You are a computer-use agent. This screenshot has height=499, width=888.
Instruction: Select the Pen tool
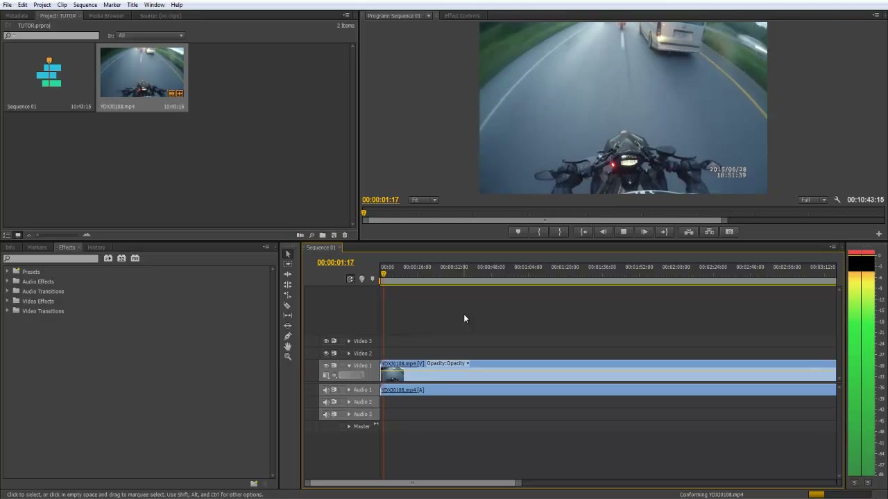tap(288, 336)
